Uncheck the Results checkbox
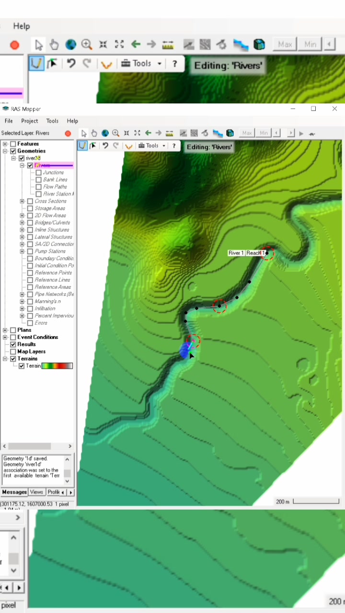 13,344
